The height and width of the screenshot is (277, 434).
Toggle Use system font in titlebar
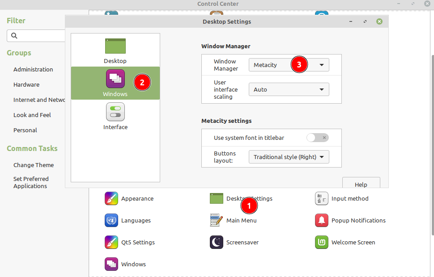click(318, 138)
